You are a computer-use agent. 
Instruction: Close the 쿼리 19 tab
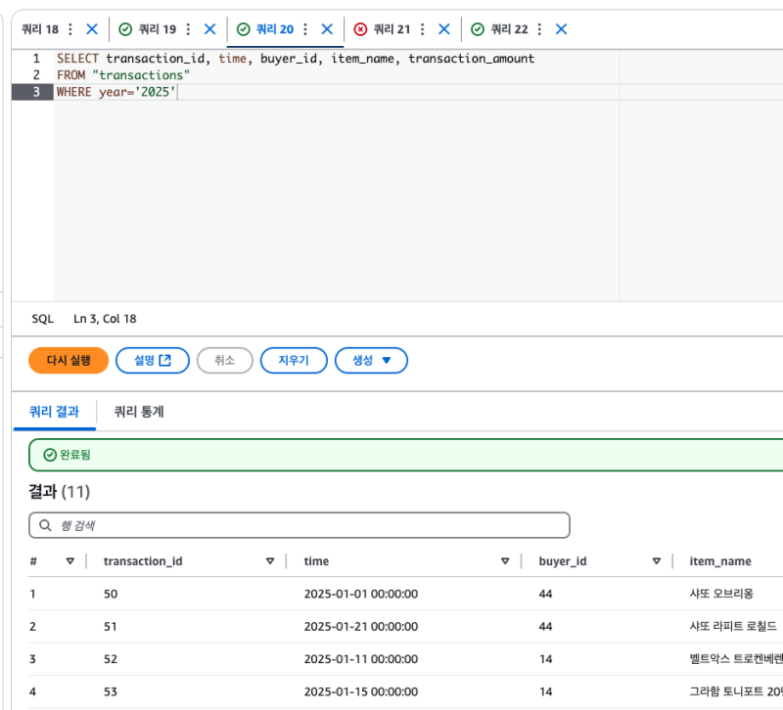tap(209, 29)
